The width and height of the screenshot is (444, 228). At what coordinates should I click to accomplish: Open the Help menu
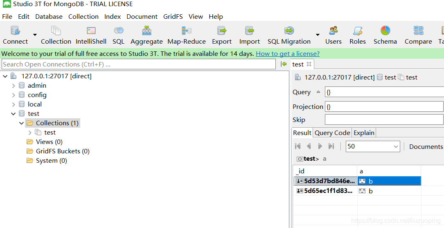[x=216, y=17]
